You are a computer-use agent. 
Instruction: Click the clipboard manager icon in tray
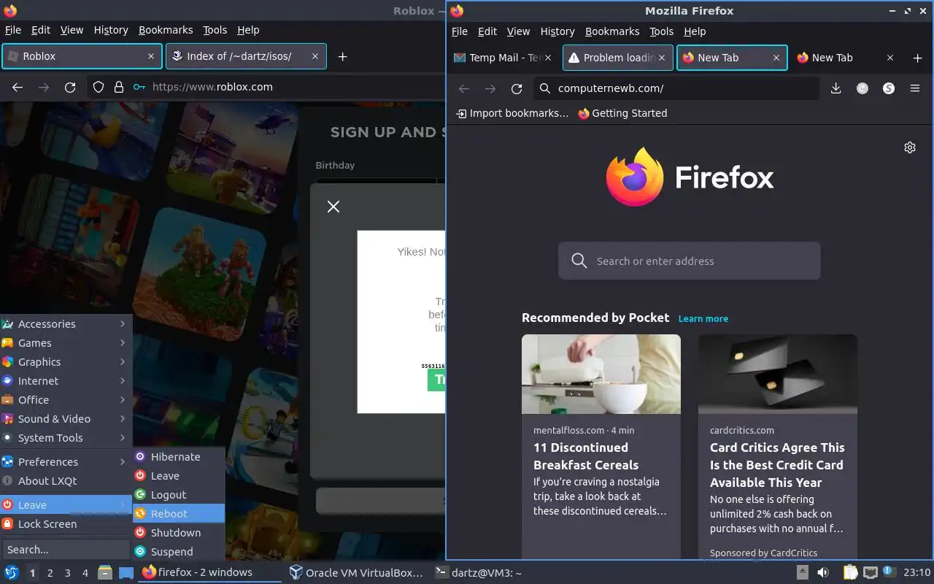850,572
